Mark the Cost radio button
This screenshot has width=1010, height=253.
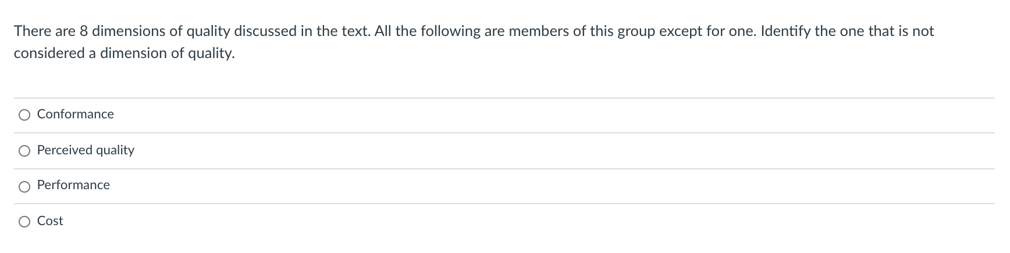(24, 222)
